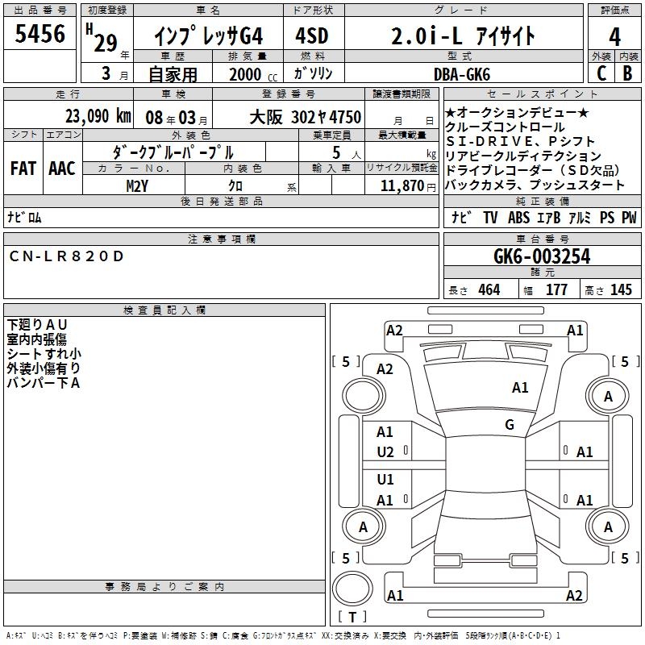Image resolution: width=645 pixels, height=645 pixels.
Task: Click the recycle deposit 11,870円
Action: tap(408, 186)
